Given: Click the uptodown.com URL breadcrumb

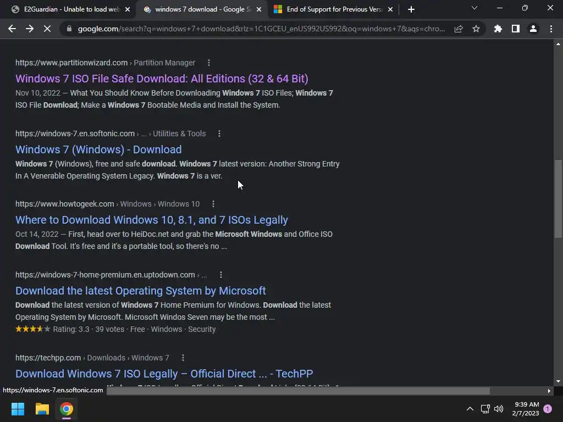Looking at the screenshot, I should (111, 275).
